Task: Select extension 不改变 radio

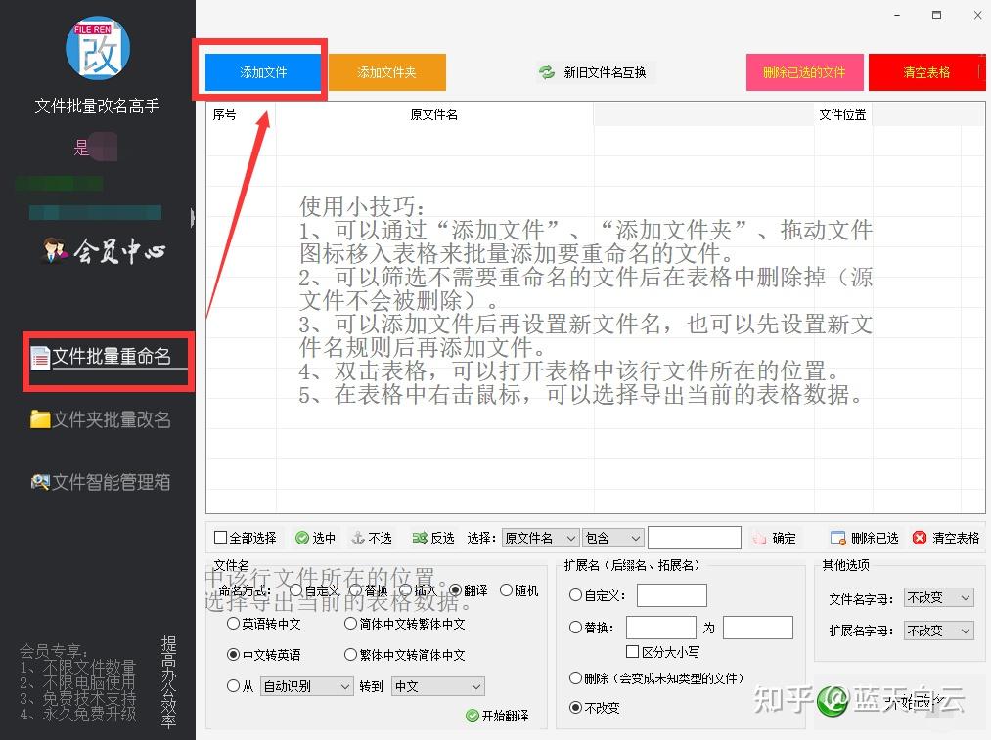Action: coord(575,707)
